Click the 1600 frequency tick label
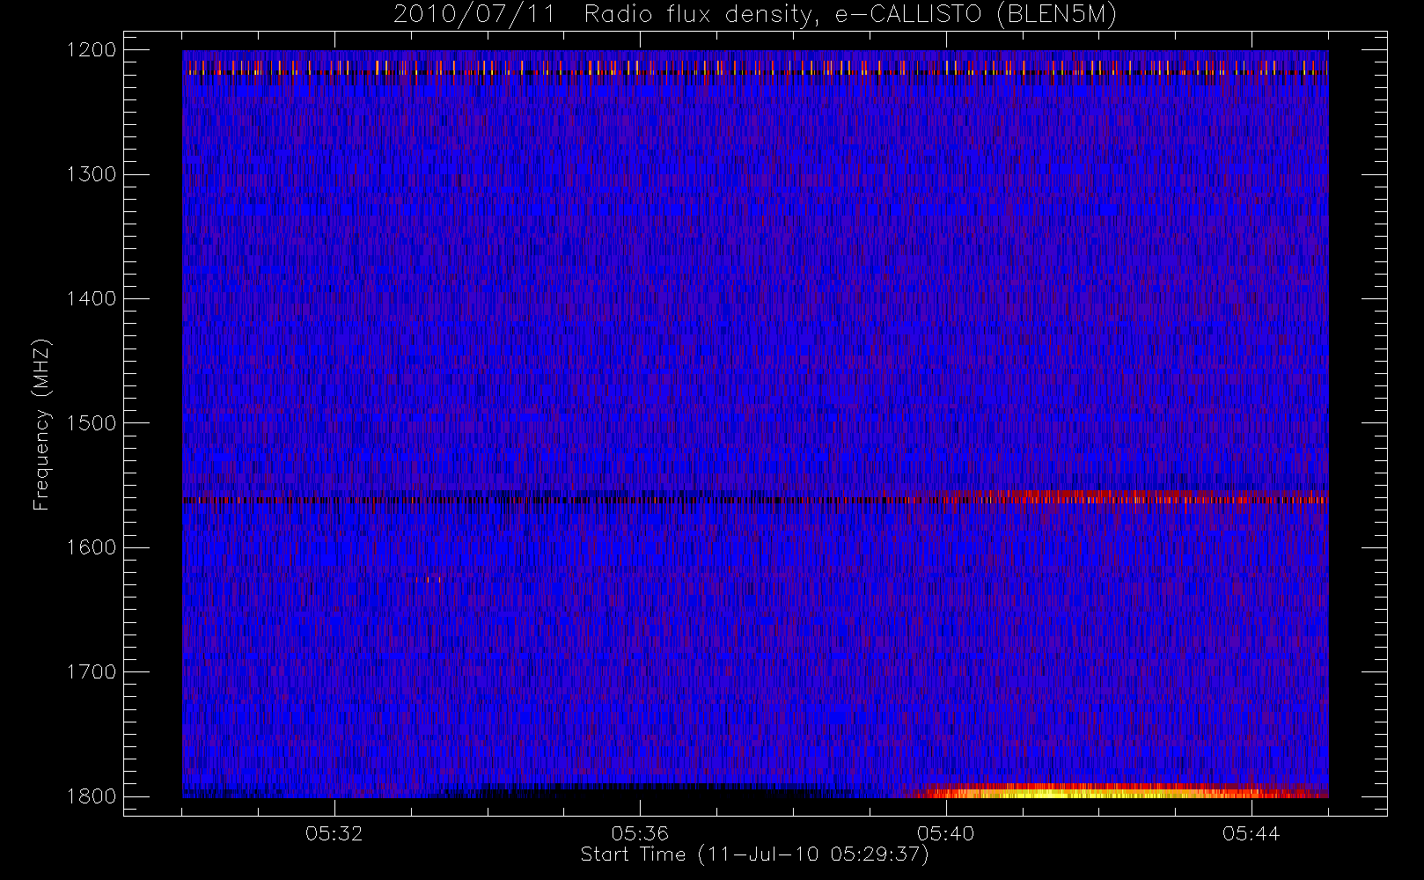Image resolution: width=1424 pixels, height=880 pixels. coord(92,547)
